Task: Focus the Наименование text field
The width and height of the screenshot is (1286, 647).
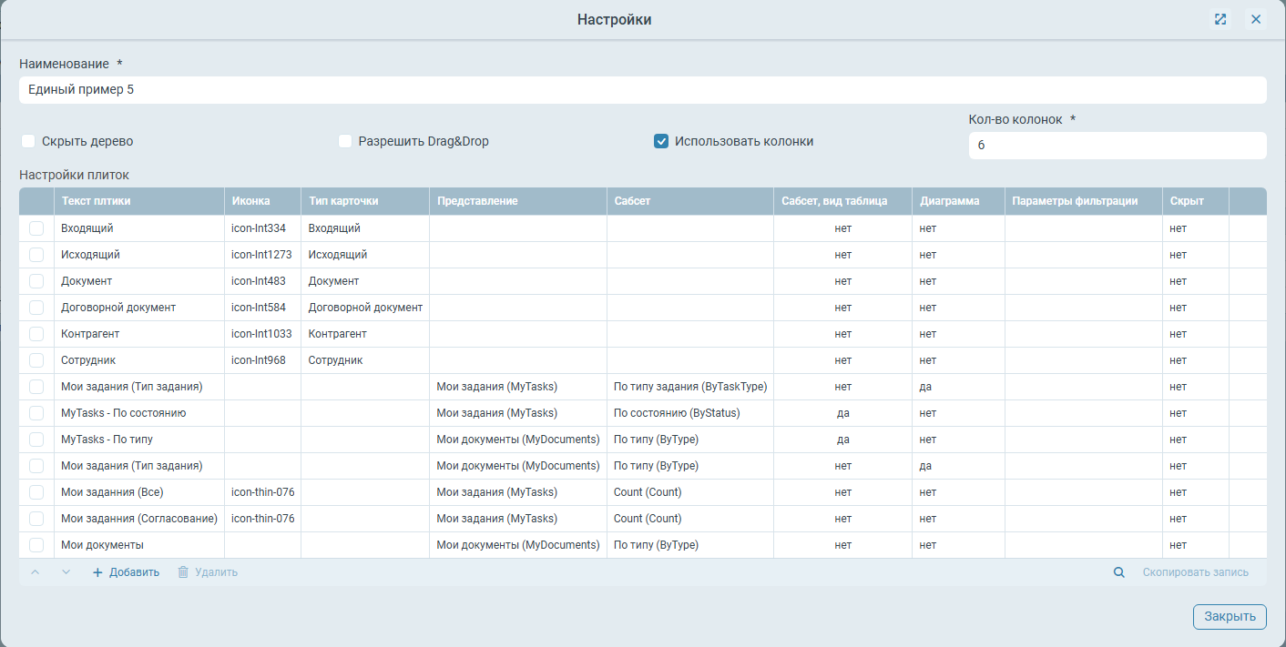Action: pyautogui.click(x=642, y=90)
